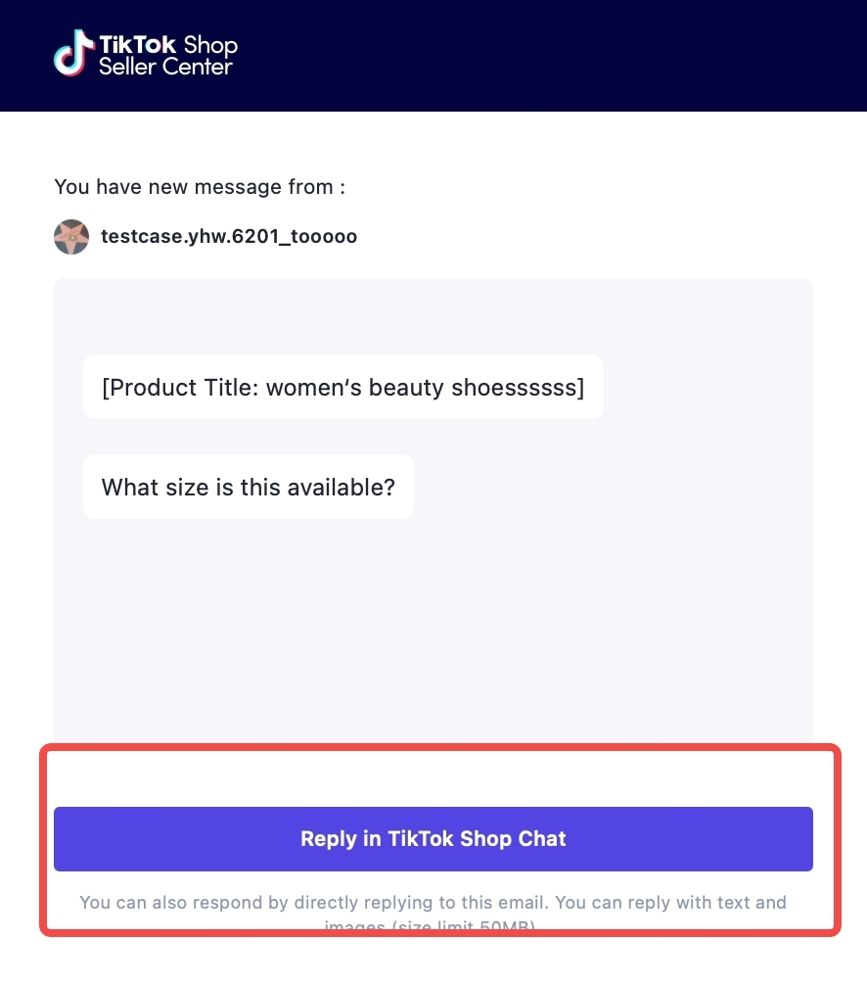Click the Product Title message bubble

tap(342, 388)
